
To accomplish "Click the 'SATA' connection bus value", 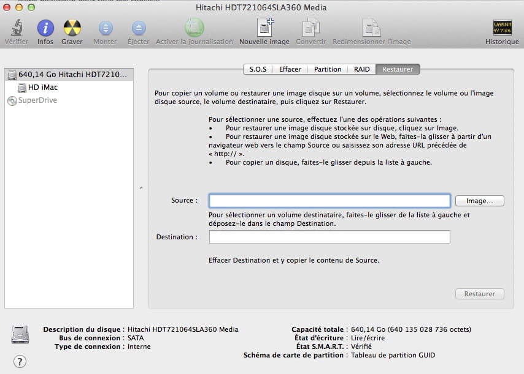I will 136,338.
